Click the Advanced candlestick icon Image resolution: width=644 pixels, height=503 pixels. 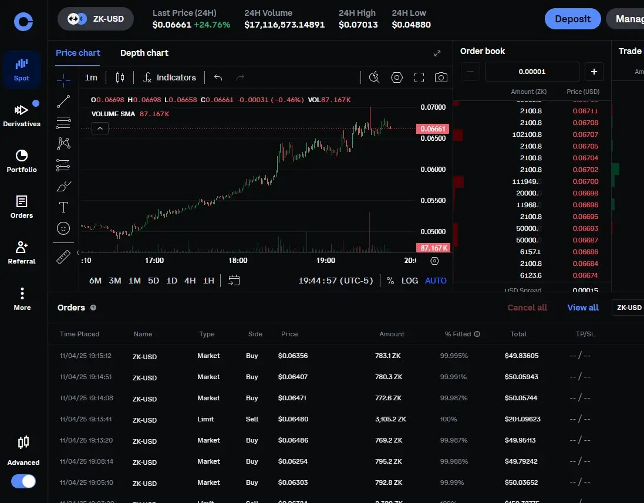pyautogui.click(x=23, y=442)
